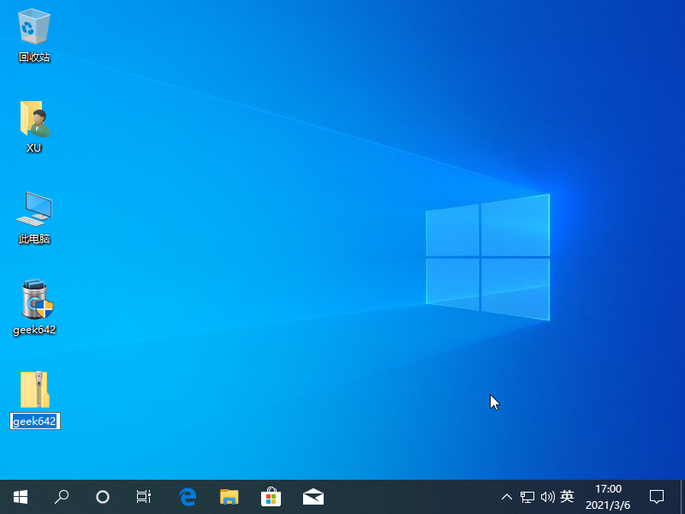The image size is (685, 514).
Task: Select the 回收站 Recycle Bin icon
Action: coord(34,27)
